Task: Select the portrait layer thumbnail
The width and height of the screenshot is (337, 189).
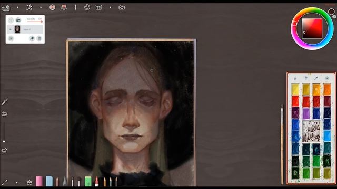Action: pos(17,29)
